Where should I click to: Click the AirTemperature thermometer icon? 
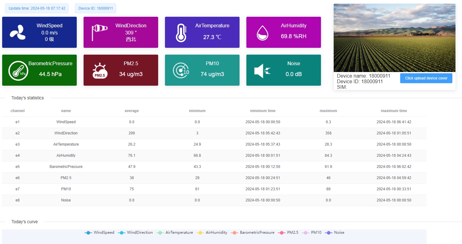[181, 33]
